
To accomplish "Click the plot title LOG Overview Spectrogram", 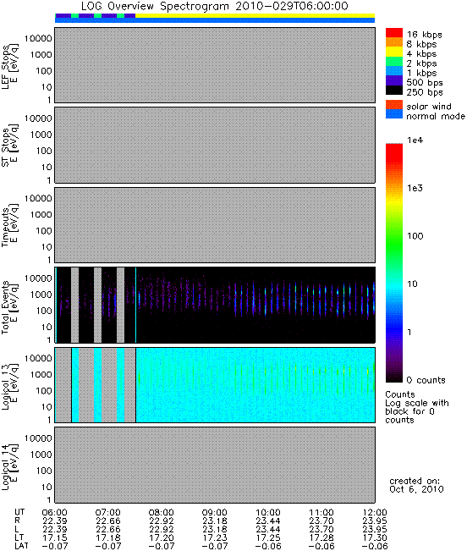I will coord(215,6).
